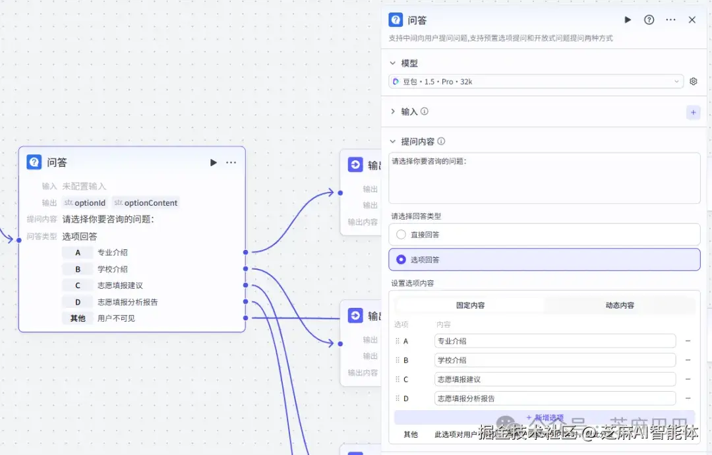
Task: Show the info tooltip beside 提问内容
Action: pyautogui.click(x=441, y=141)
